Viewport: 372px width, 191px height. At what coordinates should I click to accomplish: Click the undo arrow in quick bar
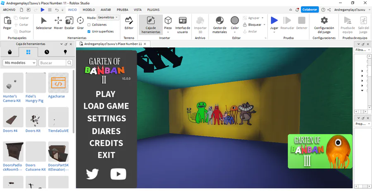point(57,10)
